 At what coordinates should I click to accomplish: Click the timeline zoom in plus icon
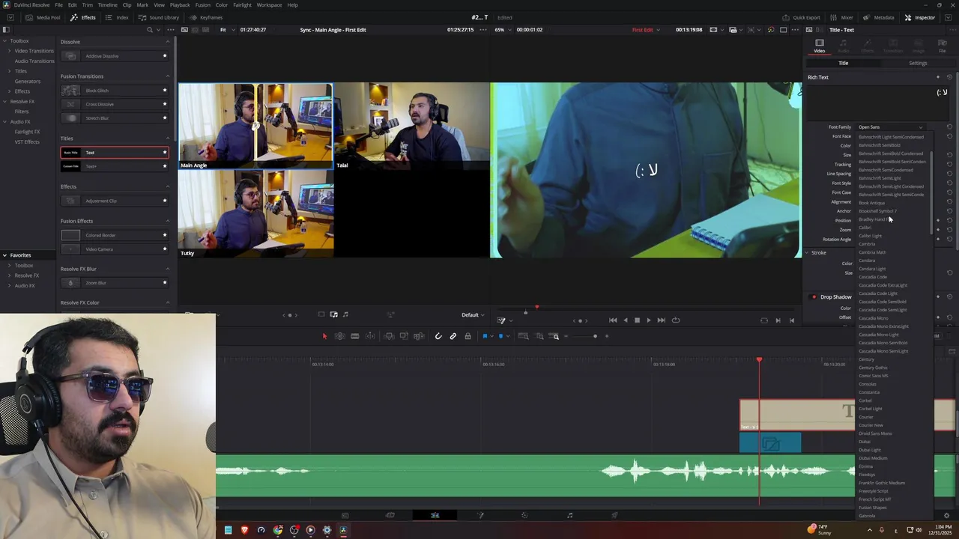point(607,336)
